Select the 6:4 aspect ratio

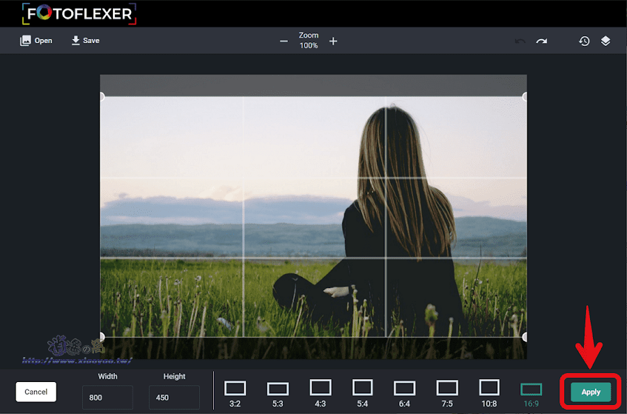(404, 388)
